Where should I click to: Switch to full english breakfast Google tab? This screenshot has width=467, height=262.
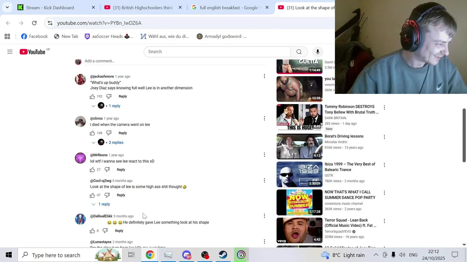[x=230, y=8]
